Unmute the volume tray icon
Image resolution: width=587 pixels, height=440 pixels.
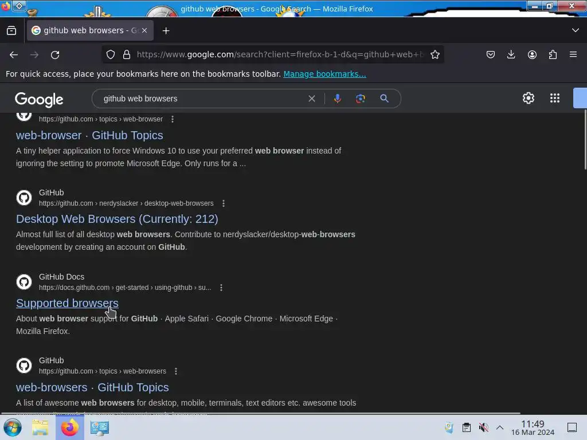(483, 427)
